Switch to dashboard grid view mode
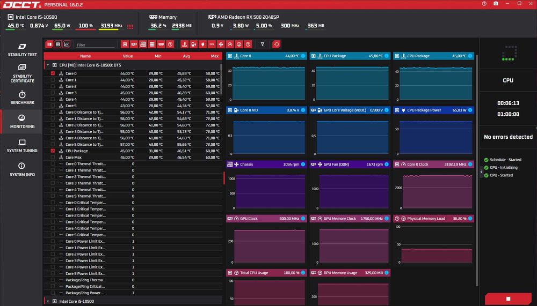Viewport: 537px width, 306px height. pyautogui.click(x=58, y=44)
